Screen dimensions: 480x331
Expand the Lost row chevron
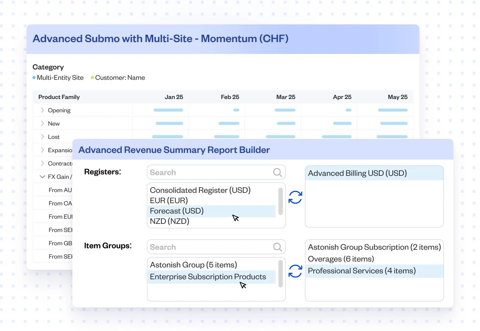pos(42,137)
